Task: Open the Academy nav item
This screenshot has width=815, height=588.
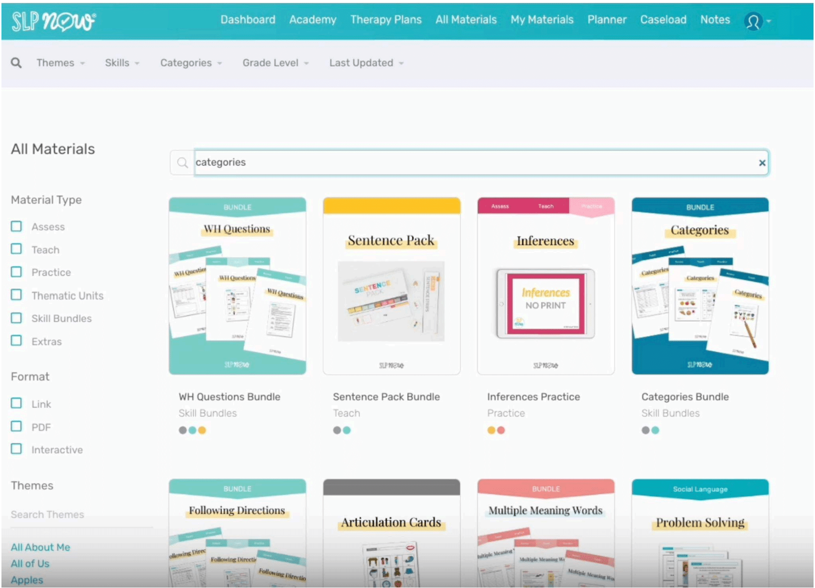Action: [313, 20]
